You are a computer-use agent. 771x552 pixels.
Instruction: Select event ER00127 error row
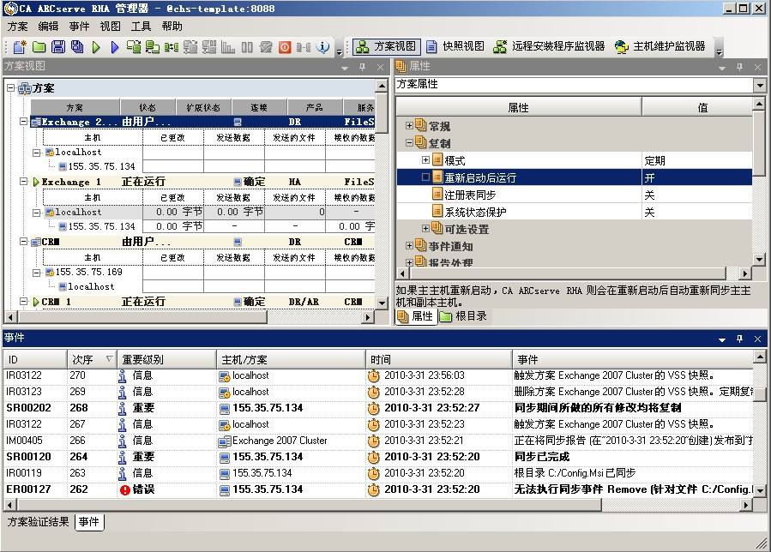pos(377,489)
